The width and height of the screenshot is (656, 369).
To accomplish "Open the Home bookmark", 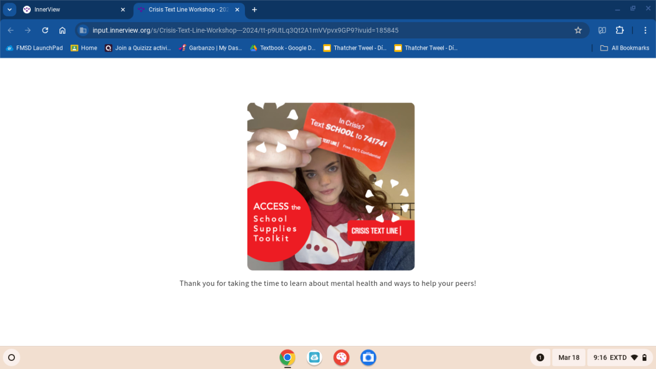I will pos(84,48).
